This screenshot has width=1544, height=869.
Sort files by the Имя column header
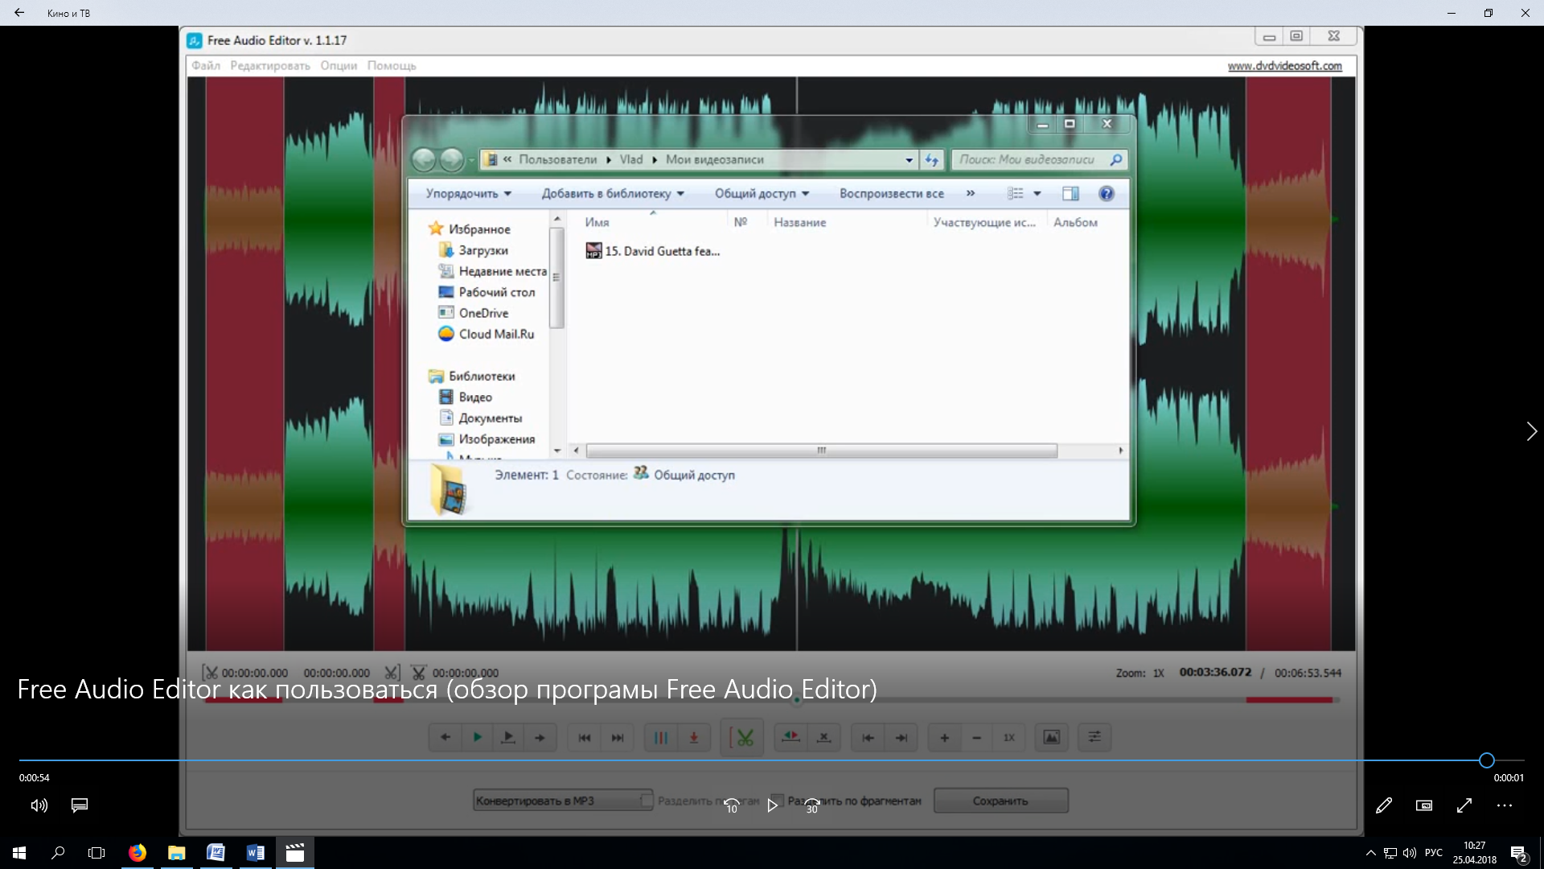coord(597,222)
